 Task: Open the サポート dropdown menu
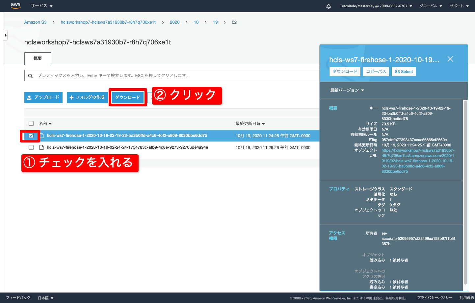click(x=459, y=6)
